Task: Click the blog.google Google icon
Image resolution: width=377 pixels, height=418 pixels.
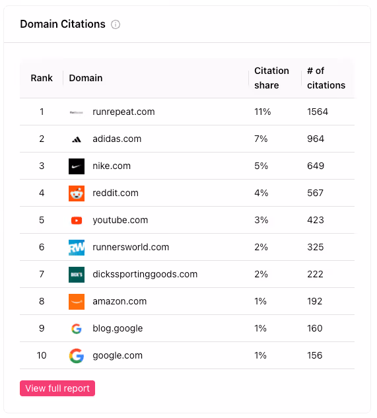Action: [x=77, y=329]
